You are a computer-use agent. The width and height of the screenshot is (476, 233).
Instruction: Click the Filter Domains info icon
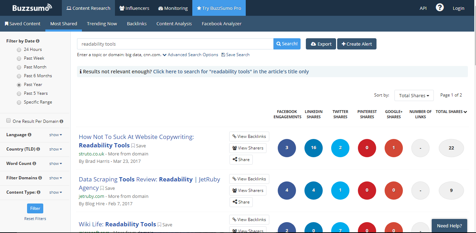click(x=40, y=178)
